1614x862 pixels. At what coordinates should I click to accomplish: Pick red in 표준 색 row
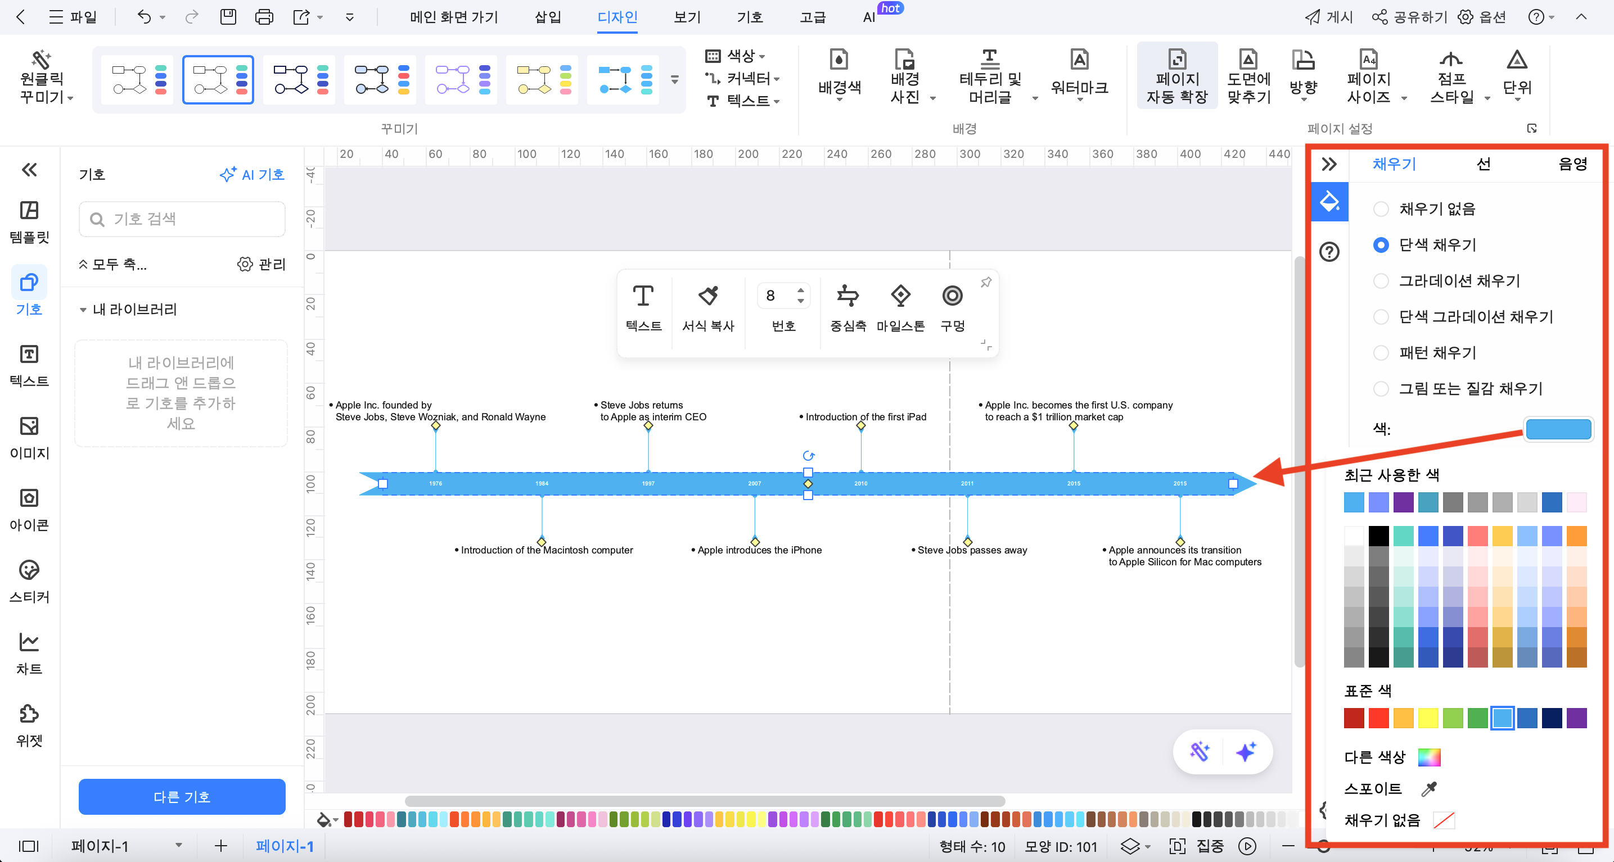click(1378, 718)
